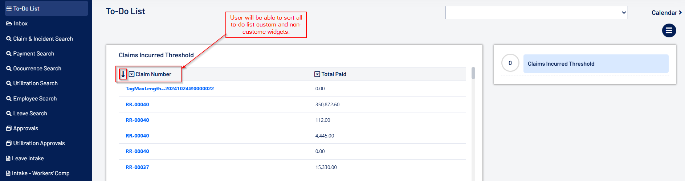Open Intake - Workers' Comp menu item

(40, 173)
